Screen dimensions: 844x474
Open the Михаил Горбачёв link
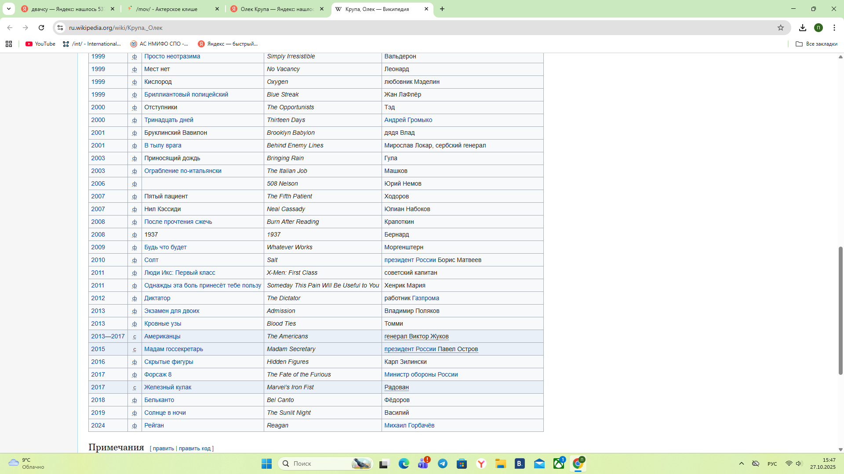(x=409, y=425)
